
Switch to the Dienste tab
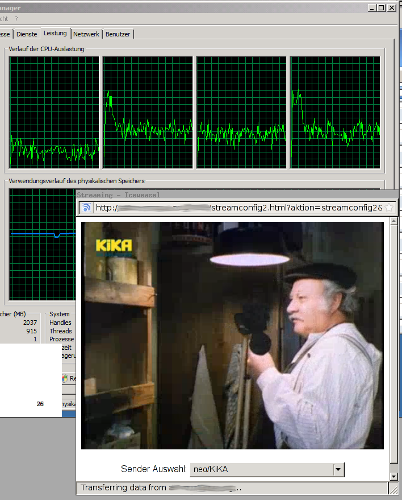coord(27,34)
